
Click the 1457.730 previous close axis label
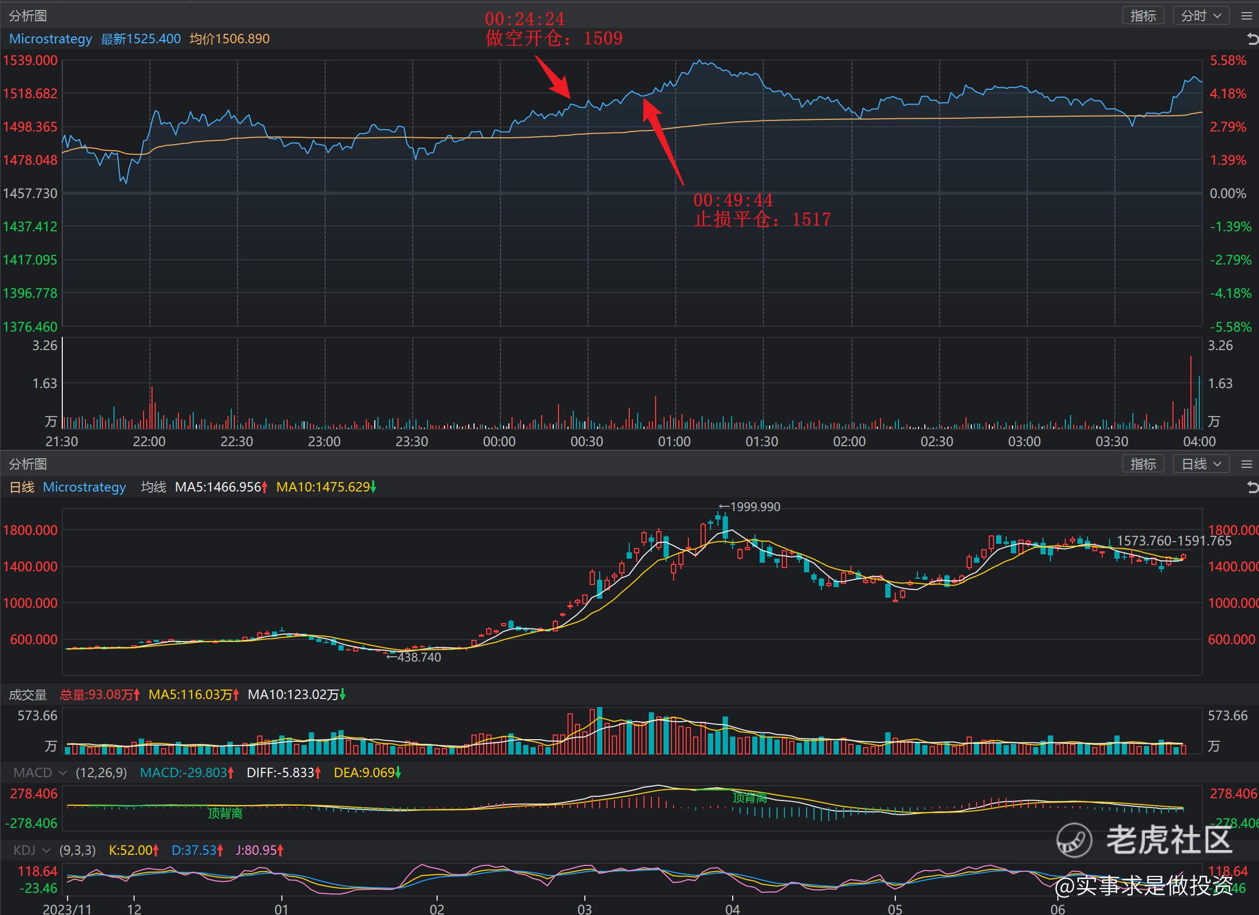30,194
